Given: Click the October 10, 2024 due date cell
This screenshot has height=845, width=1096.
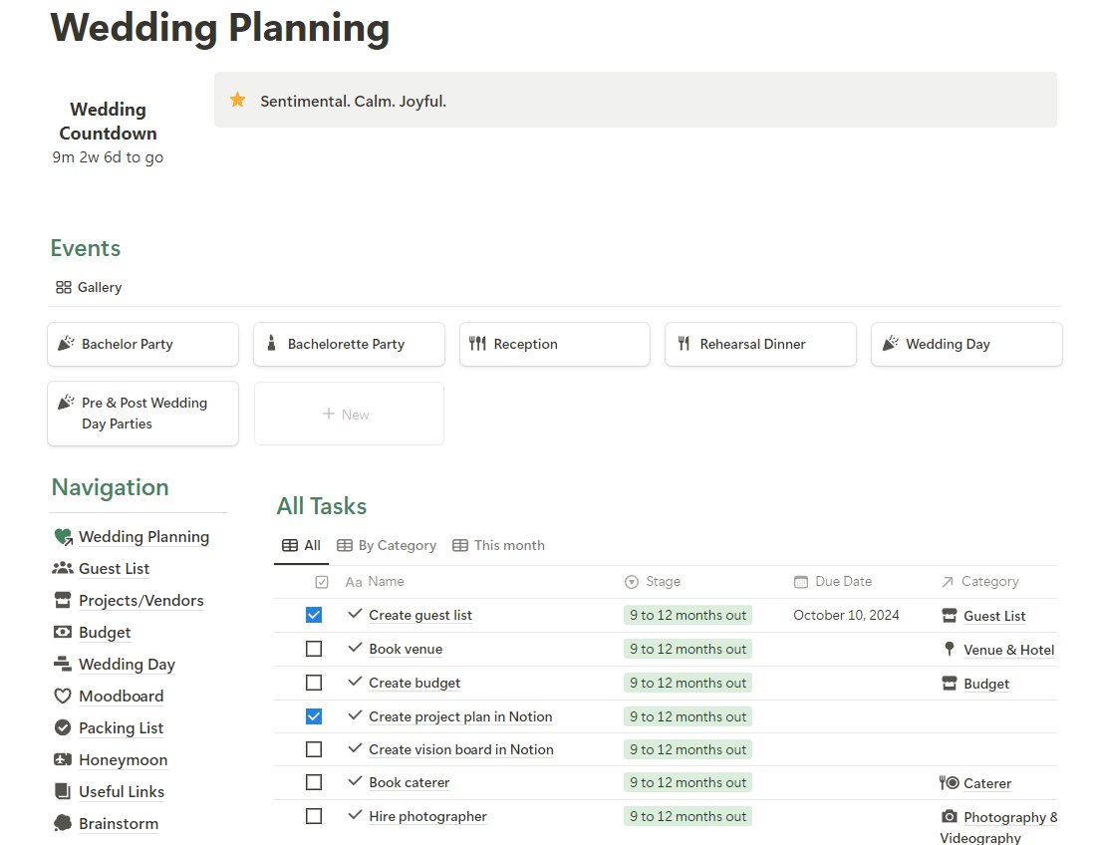Looking at the screenshot, I should tap(846, 615).
